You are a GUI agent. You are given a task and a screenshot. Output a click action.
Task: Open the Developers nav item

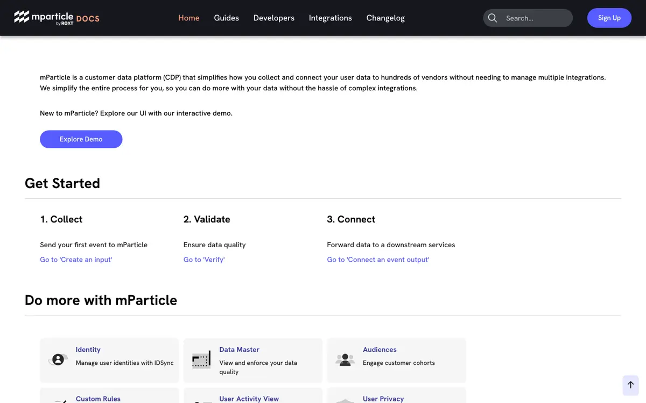point(274,18)
